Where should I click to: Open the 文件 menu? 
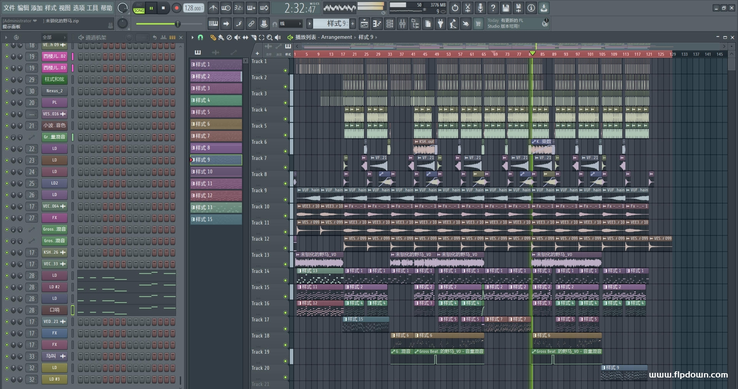coord(9,8)
